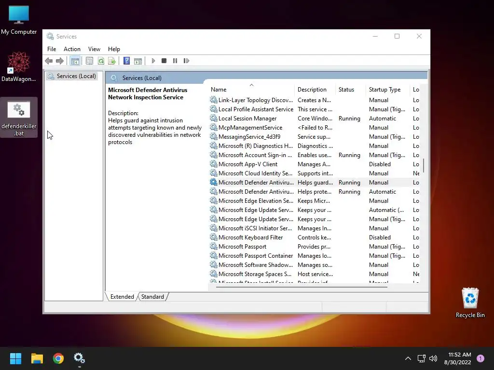494x370 pixels.
Task: Show hidden tray icons chevron
Action: (408, 358)
